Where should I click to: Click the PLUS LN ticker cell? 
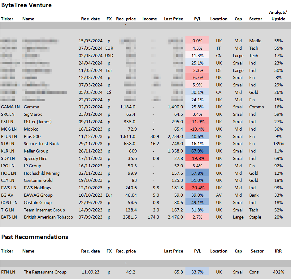9,136
